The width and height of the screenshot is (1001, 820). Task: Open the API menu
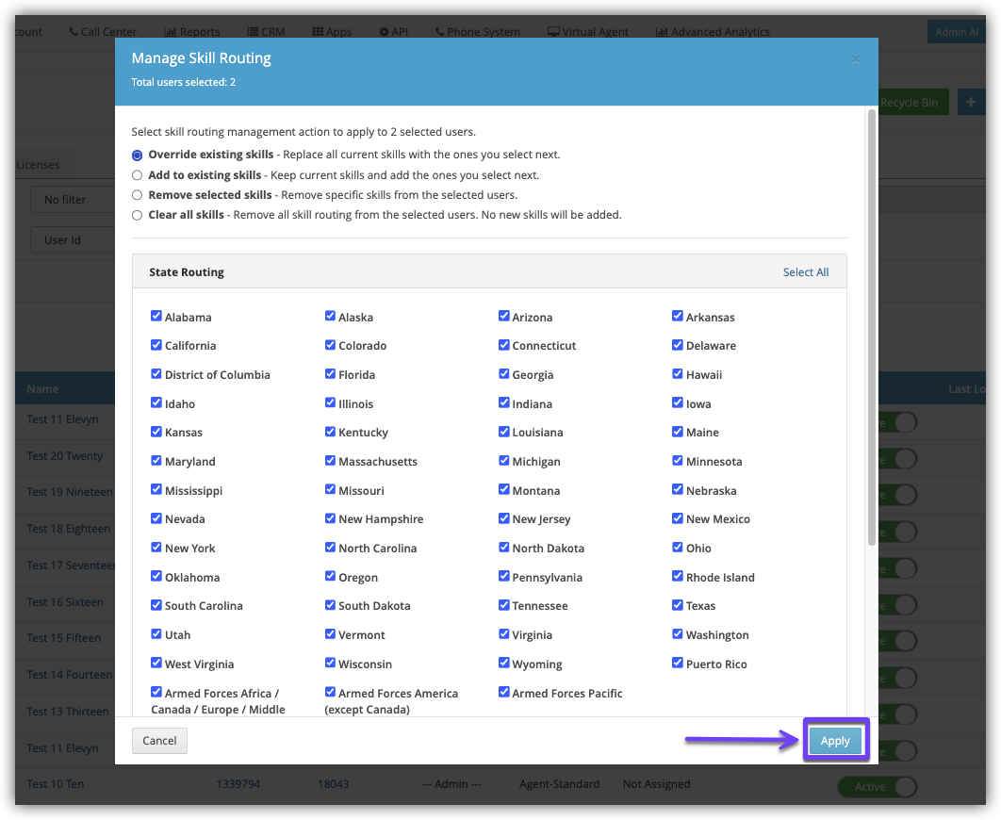pos(393,31)
